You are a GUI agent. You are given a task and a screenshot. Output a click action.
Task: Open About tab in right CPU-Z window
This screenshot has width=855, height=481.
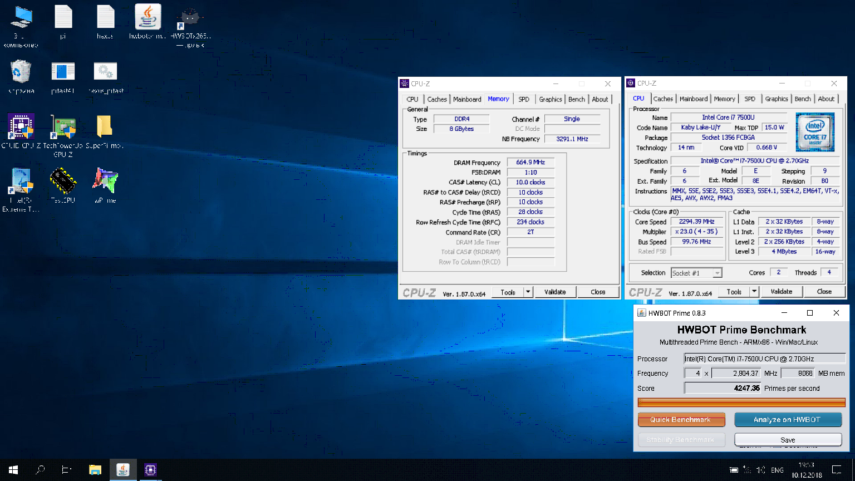(x=826, y=99)
